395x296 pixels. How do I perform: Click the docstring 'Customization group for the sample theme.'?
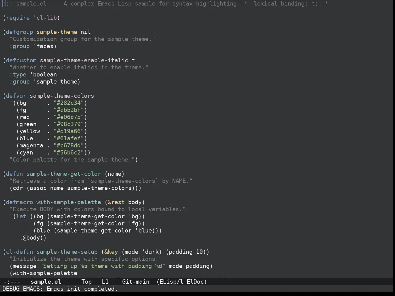point(82,39)
